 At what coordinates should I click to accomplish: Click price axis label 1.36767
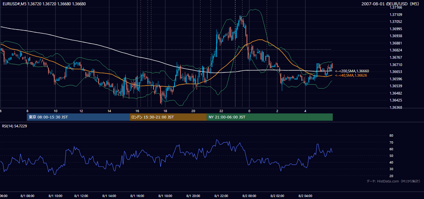[396, 57]
